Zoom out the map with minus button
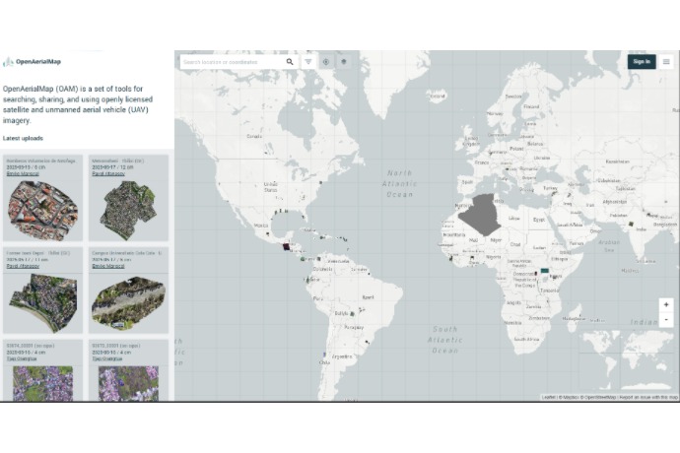 click(x=666, y=320)
